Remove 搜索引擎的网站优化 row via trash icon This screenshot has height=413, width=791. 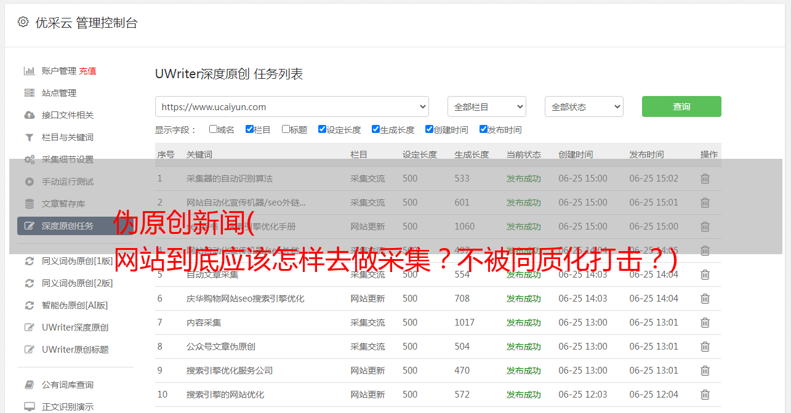click(x=705, y=395)
